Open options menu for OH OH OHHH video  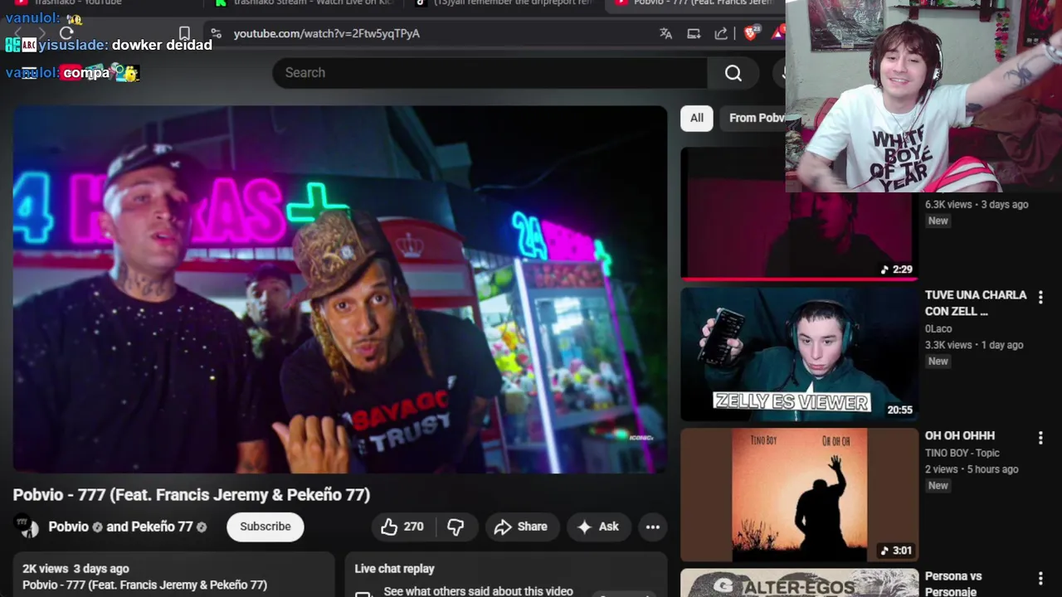[1040, 438]
